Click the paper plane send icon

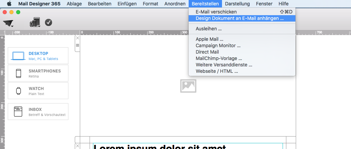point(7,23)
